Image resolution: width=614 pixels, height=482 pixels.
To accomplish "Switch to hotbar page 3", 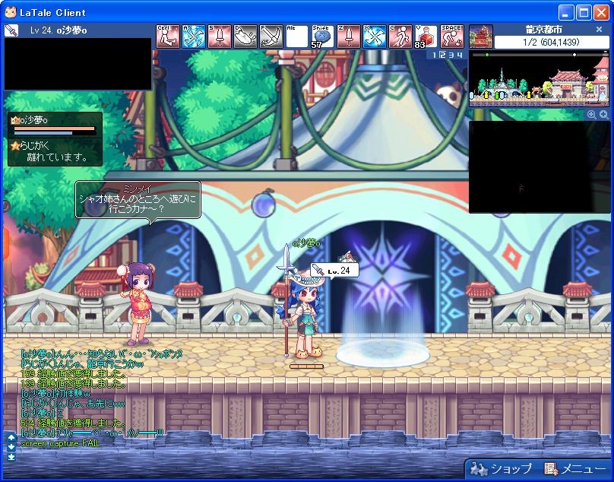I will (x=451, y=55).
